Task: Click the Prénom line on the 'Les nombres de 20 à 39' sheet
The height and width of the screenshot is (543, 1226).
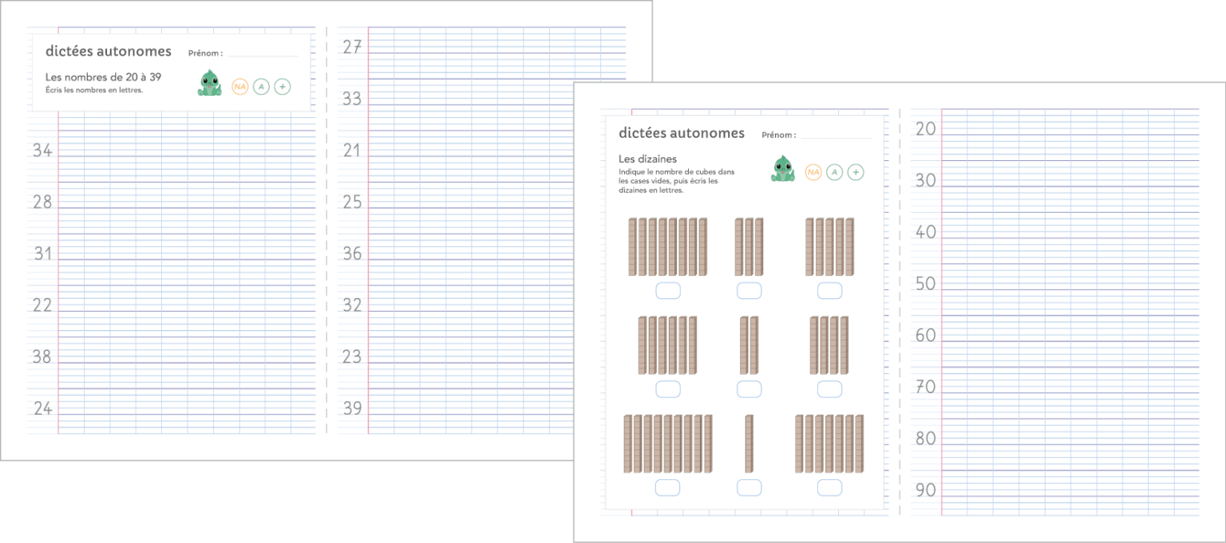Action: click(x=262, y=53)
